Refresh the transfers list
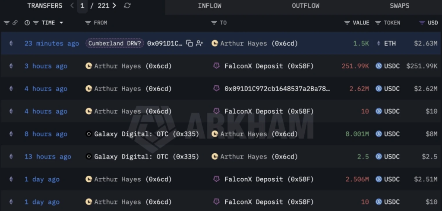This screenshot has height=211, width=442. click(x=127, y=6)
